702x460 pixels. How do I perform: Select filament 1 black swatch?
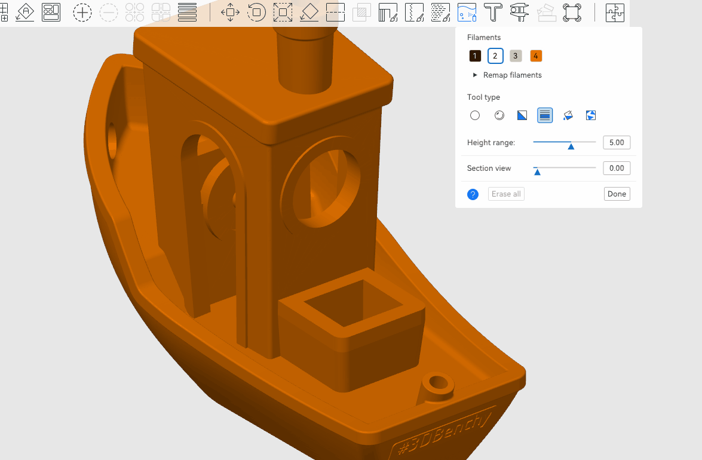pyautogui.click(x=475, y=56)
